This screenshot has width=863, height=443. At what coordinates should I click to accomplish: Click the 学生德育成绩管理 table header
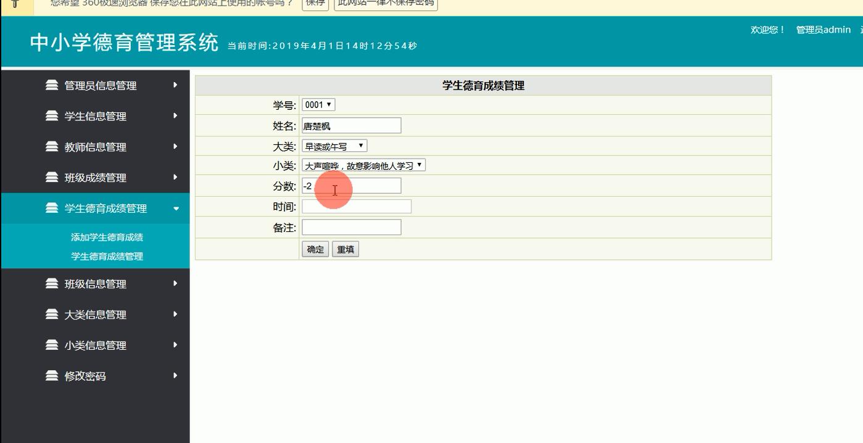click(x=483, y=86)
